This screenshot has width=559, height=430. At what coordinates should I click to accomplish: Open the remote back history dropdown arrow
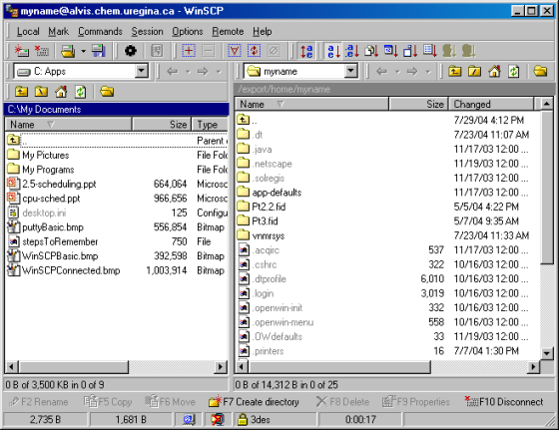[397, 72]
